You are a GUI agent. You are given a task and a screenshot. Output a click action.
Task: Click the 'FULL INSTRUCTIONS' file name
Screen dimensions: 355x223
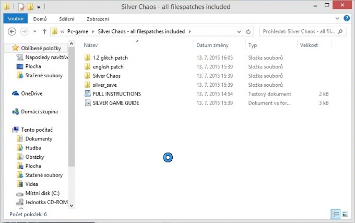(x=117, y=94)
